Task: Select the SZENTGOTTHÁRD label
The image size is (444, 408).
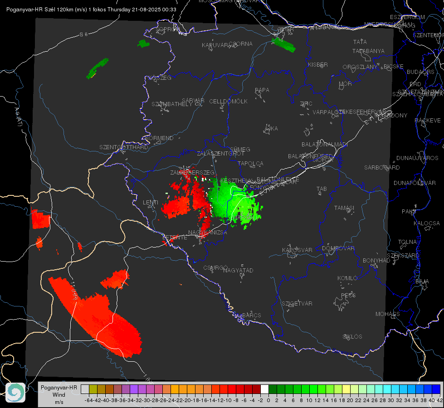Action: click(124, 147)
